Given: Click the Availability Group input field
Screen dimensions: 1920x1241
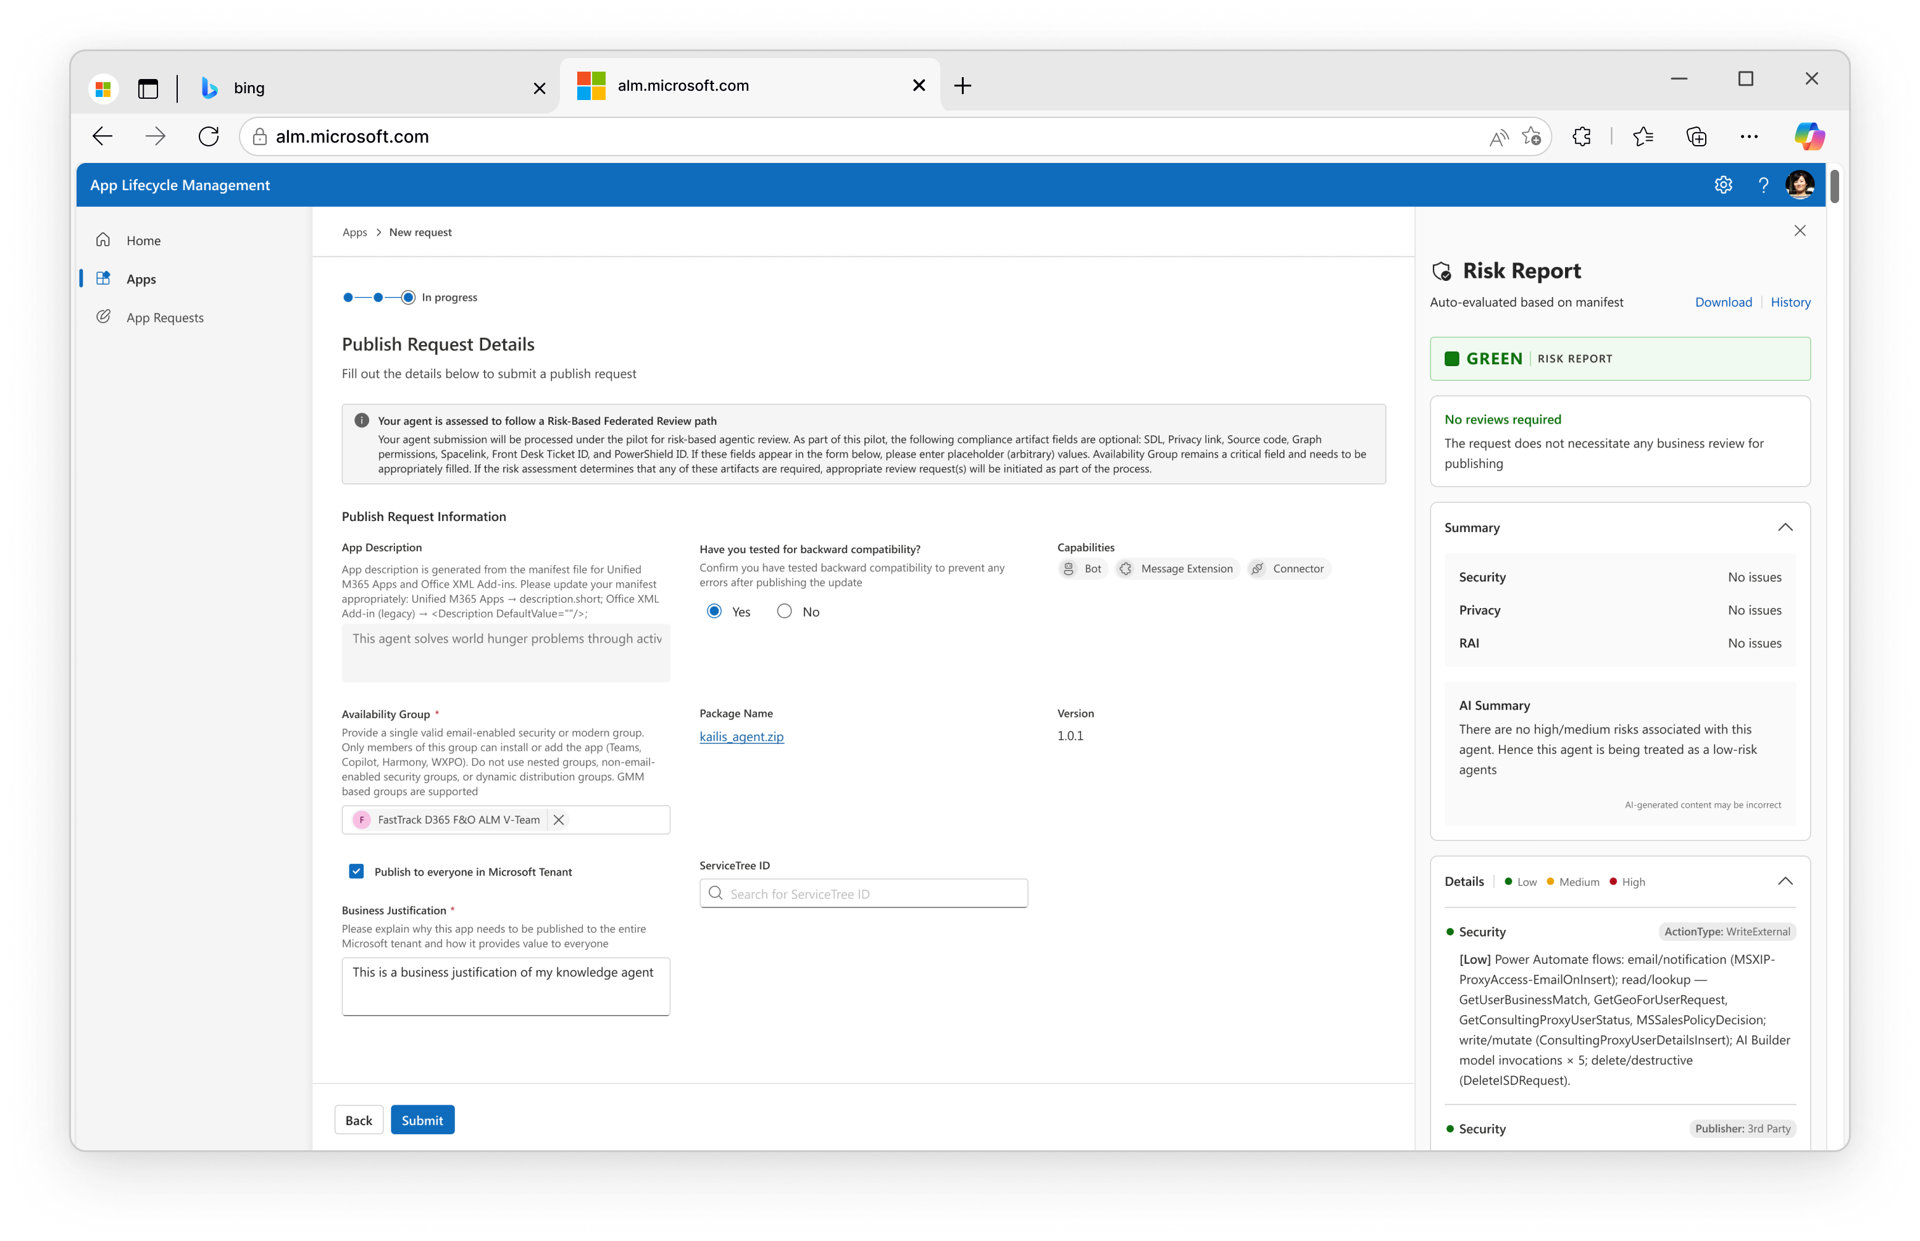Looking at the screenshot, I should (505, 819).
